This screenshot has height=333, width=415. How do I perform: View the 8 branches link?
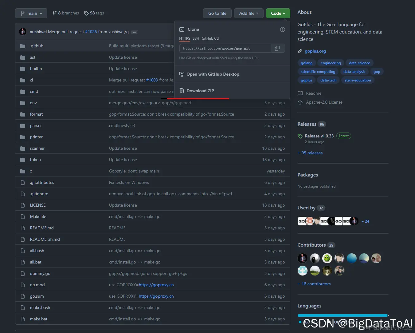click(66, 13)
